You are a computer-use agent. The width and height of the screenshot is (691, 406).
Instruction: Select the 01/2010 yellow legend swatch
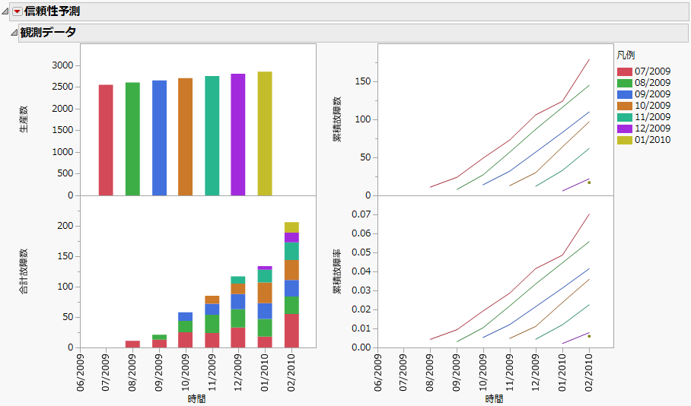tap(624, 140)
